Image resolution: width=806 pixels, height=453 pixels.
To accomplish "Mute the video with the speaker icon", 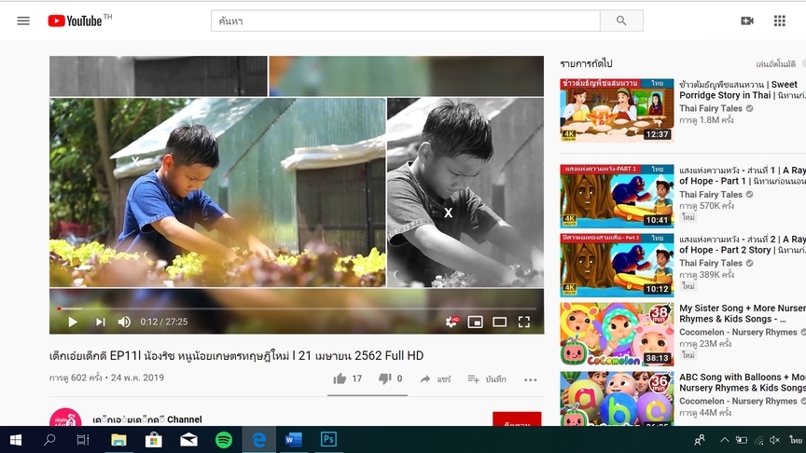I will [124, 322].
